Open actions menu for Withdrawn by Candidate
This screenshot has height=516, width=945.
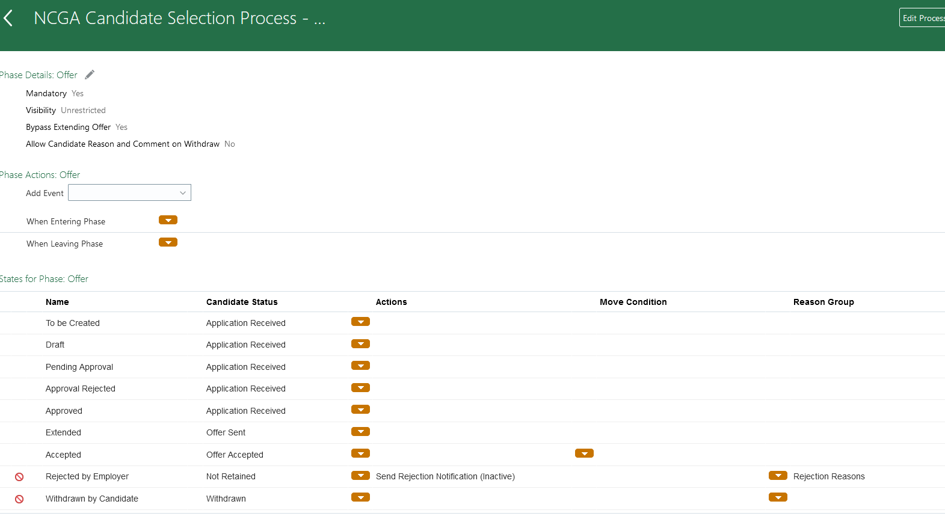(360, 497)
